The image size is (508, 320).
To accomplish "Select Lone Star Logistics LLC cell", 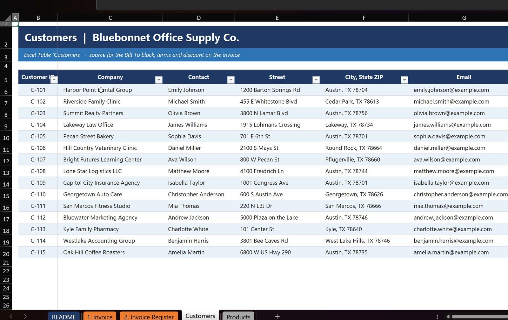I will click(110, 171).
